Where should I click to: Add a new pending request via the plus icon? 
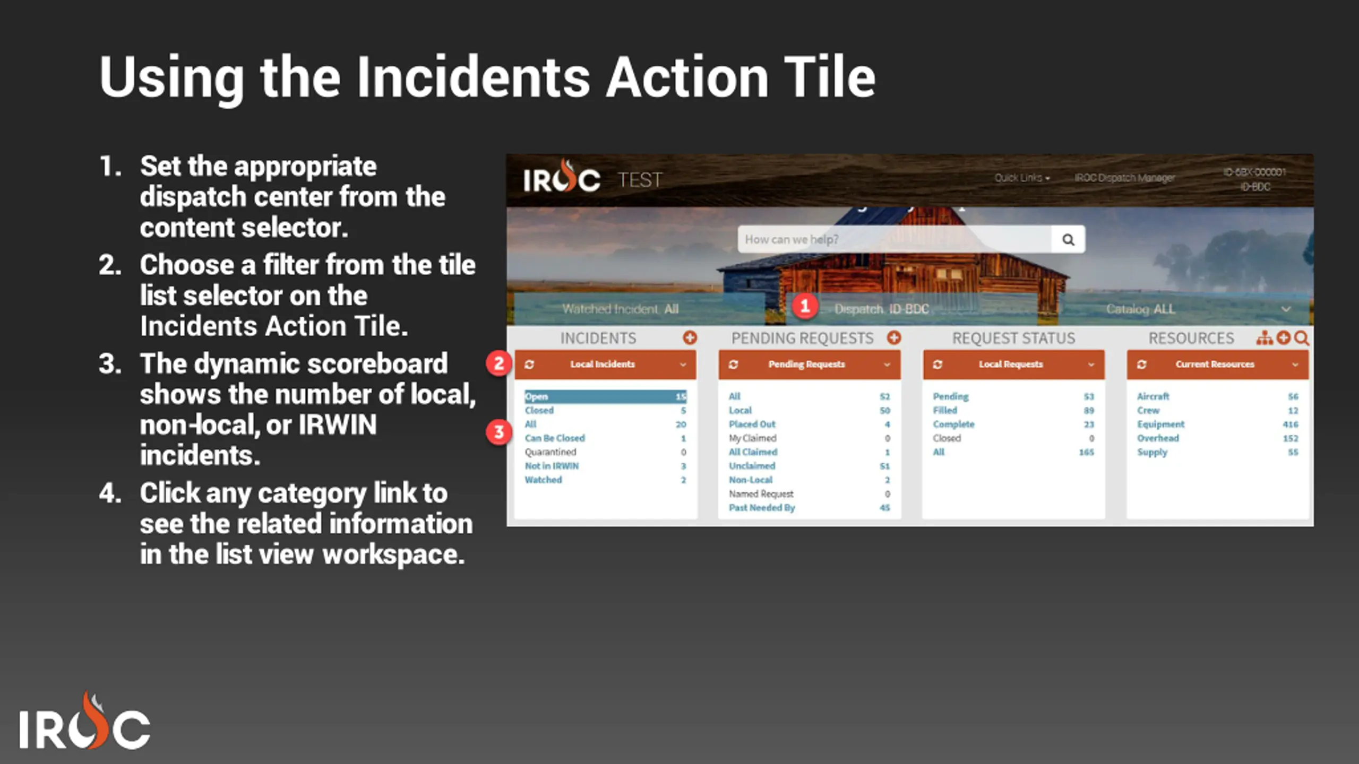pyautogui.click(x=894, y=338)
